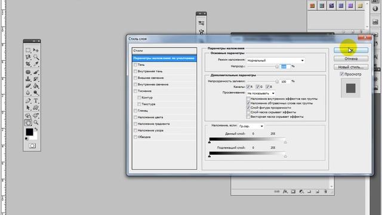Enable the Глянец checkbox
Viewport: 382px width, 215px height.
click(135, 110)
